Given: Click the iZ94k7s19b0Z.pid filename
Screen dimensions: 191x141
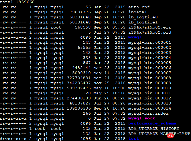Looking at the screenshot, I should pyautogui.click(x=150, y=32).
